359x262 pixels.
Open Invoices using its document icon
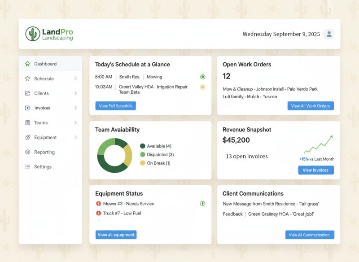[27, 108]
